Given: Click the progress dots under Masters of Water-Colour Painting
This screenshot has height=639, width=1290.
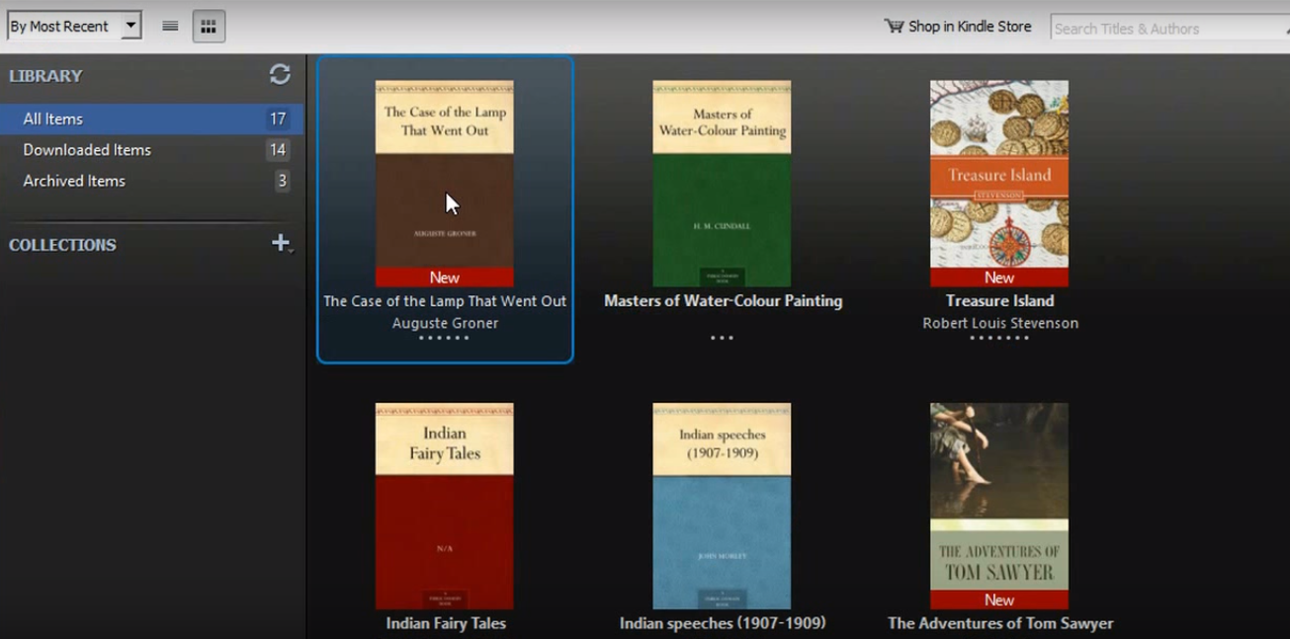Looking at the screenshot, I should coord(722,338).
